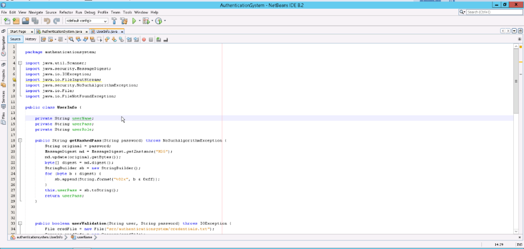Click Find Next Occurrence icon
Image resolution: width=524 pixels, height=249 pixels.
[85, 39]
